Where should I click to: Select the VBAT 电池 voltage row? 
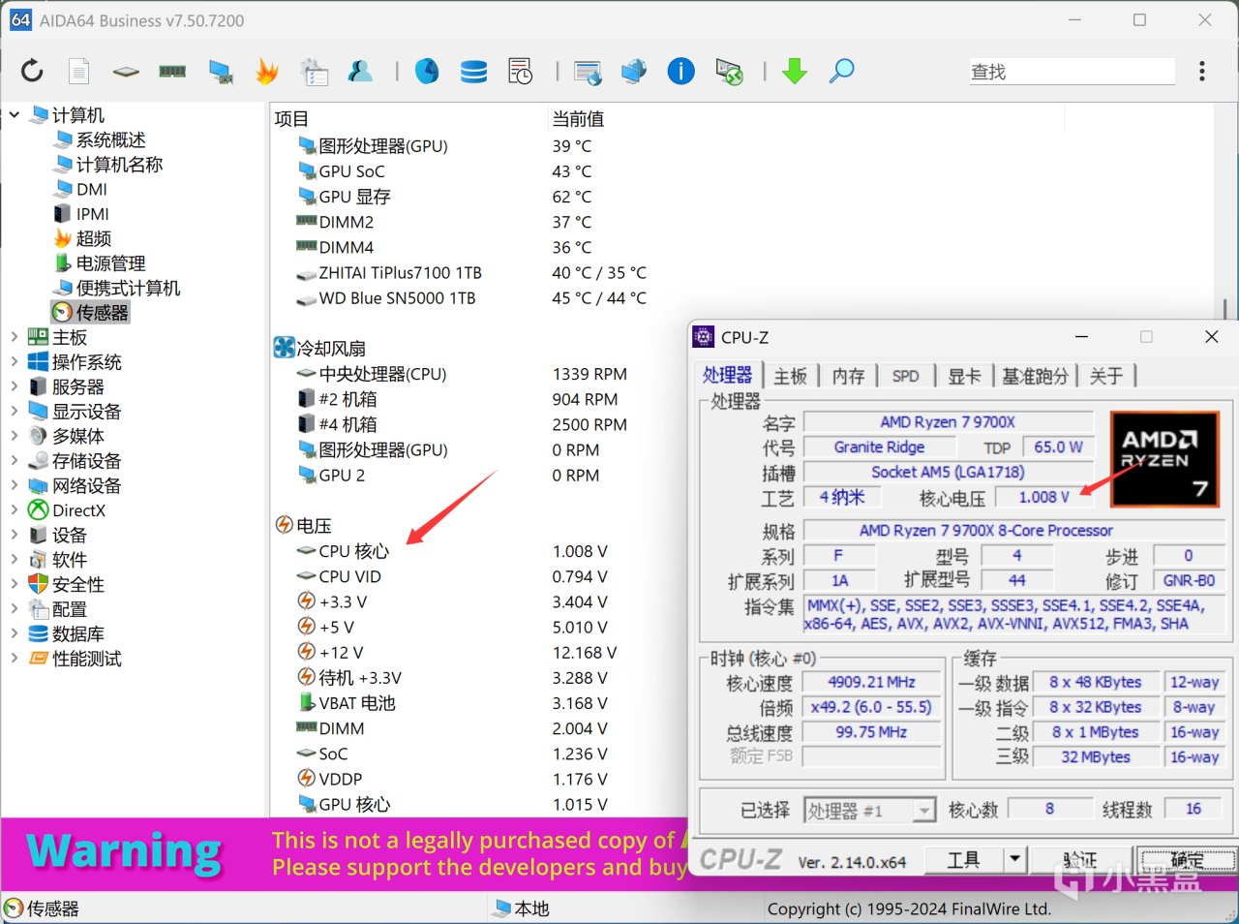point(453,703)
